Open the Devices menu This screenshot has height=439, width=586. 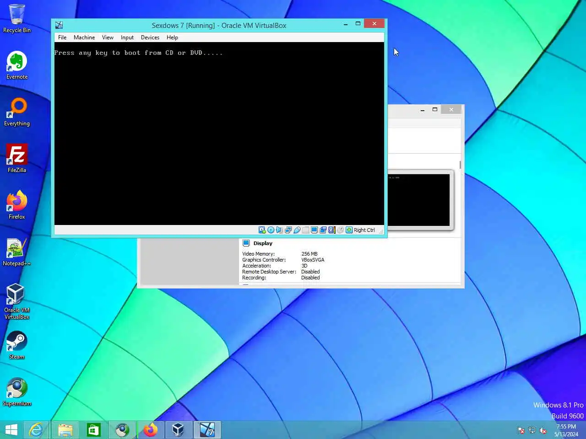150,37
